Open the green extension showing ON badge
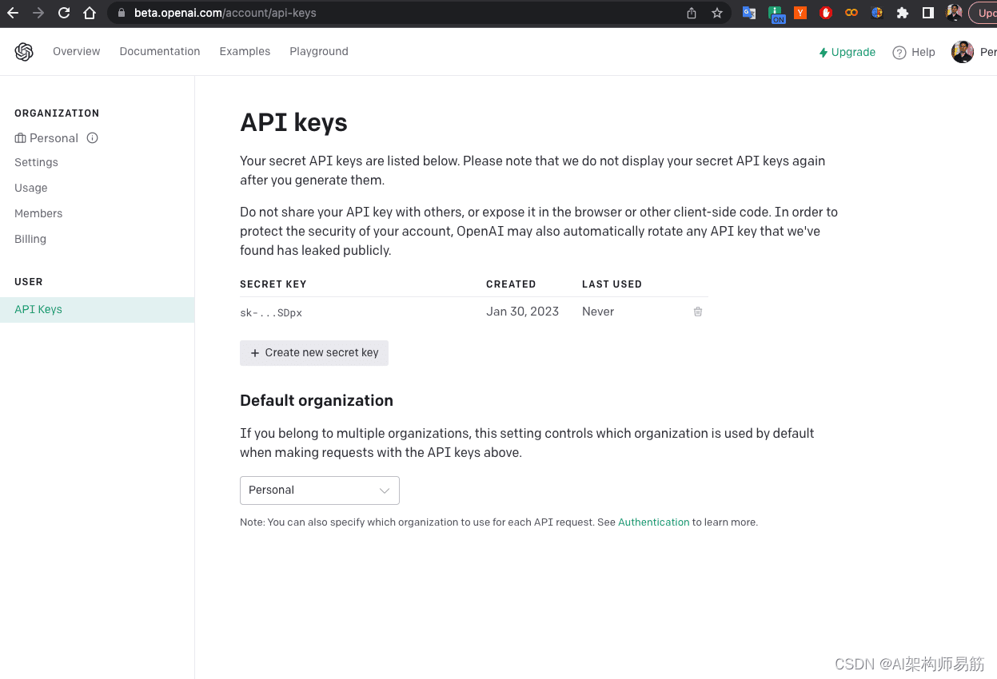The image size is (997, 679). coord(776,14)
